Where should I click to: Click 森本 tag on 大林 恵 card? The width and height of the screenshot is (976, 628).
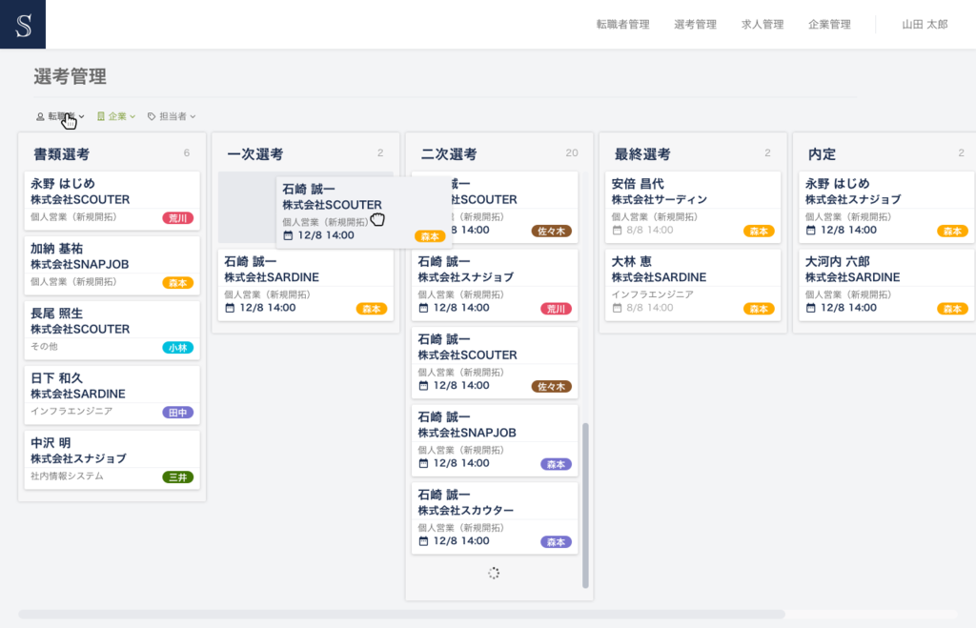pyautogui.click(x=759, y=309)
